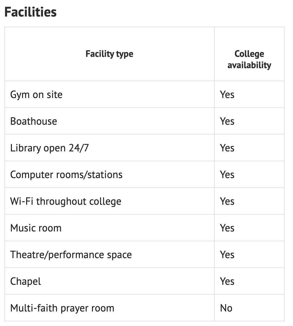Click the No value for Multi-faith prayer room
Image resolution: width=293 pixels, height=326 pixels.
click(x=226, y=308)
